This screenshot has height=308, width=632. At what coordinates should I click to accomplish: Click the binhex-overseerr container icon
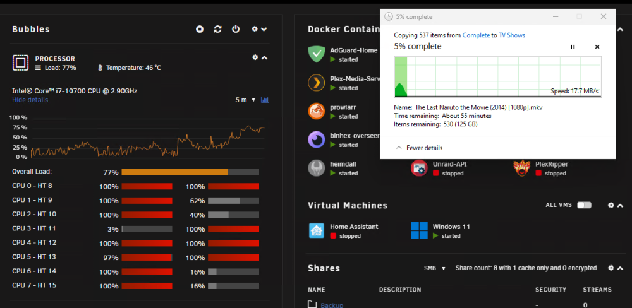pos(317,139)
